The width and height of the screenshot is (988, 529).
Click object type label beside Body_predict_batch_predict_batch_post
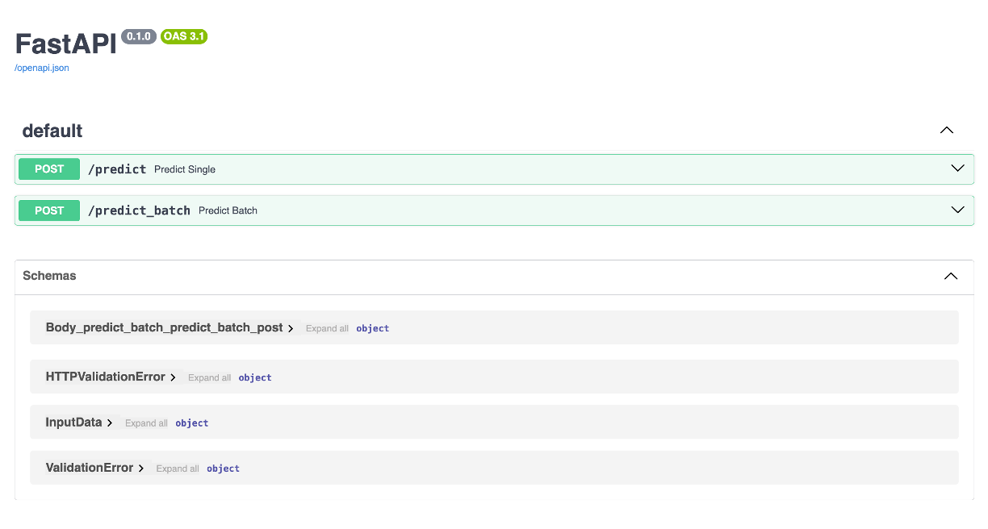tap(373, 328)
